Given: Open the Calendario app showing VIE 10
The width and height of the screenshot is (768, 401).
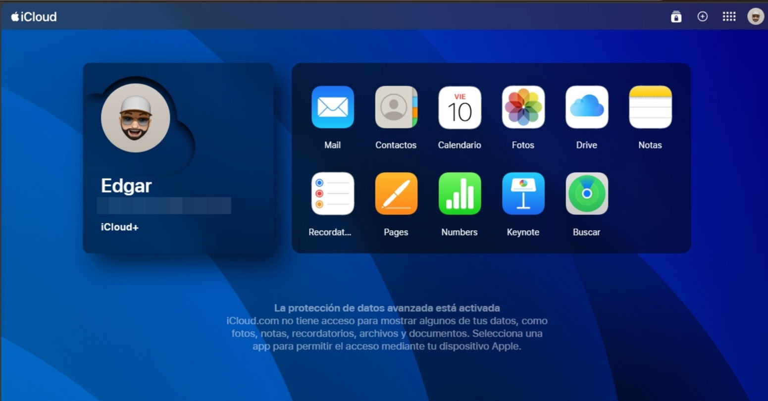Looking at the screenshot, I should (460, 107).
